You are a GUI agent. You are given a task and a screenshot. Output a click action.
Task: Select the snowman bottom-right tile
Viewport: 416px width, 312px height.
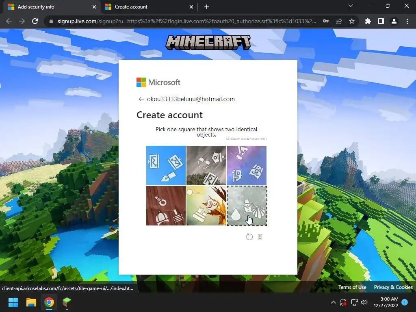tap(247, 206)
